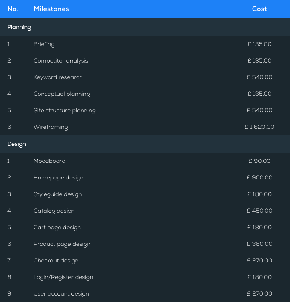Select the Moodboard milestone
290x302 pixels.
coord(49,161)
